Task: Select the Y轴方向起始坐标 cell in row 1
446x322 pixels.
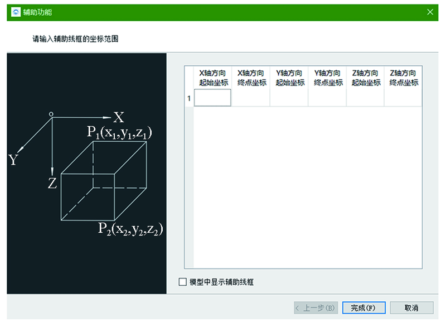Action: click(289, 98)
